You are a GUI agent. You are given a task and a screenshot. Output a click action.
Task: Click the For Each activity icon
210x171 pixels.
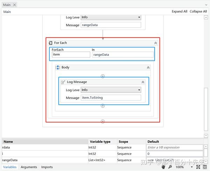click(x=50, y=43)
